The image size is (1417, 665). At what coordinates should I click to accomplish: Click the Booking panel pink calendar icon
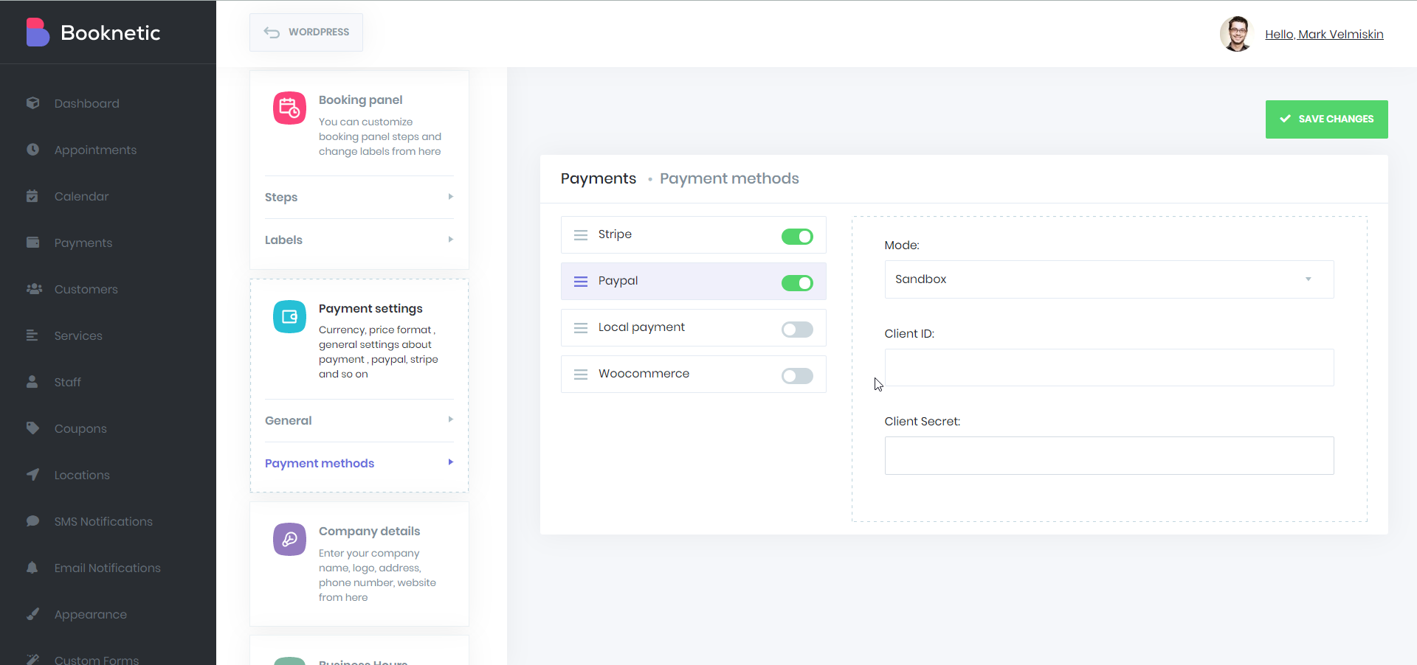click(x=289, y=108)
